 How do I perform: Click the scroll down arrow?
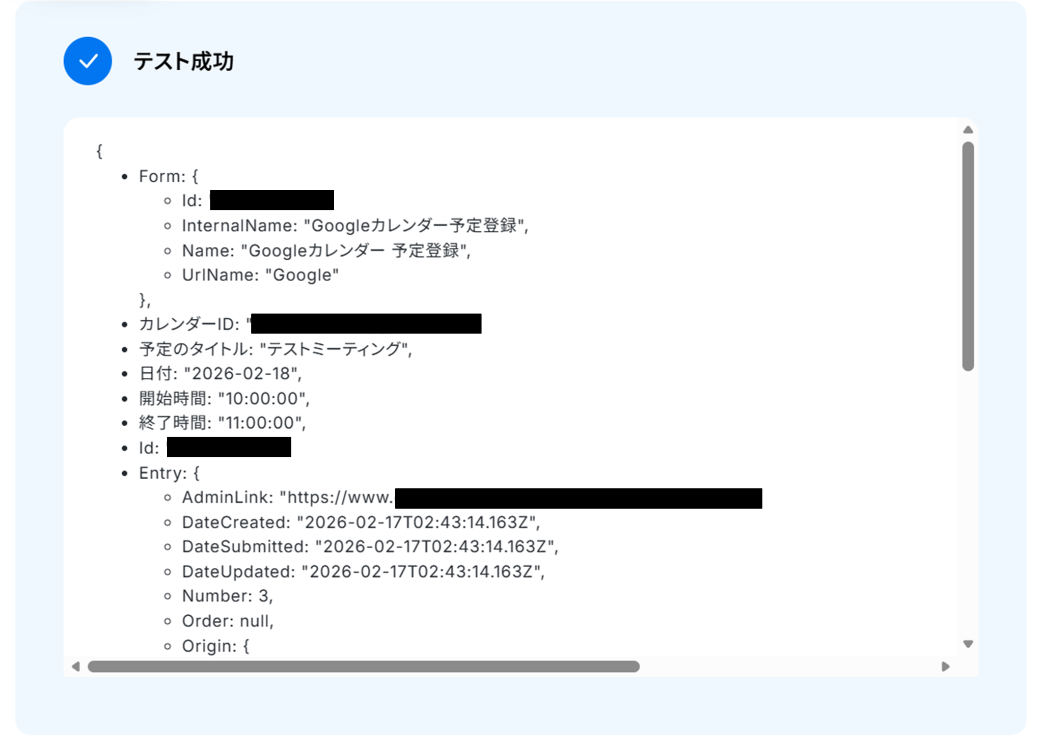tap(968, 644)
